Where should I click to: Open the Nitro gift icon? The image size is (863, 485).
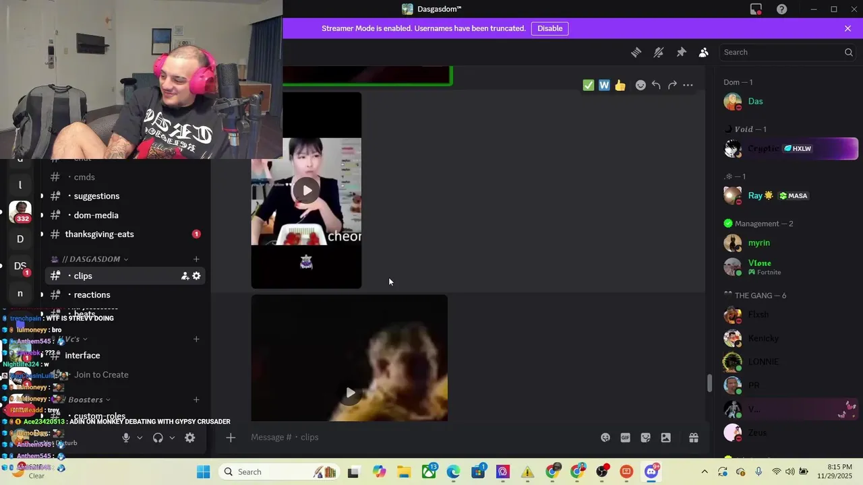click(x=693, y=437)
